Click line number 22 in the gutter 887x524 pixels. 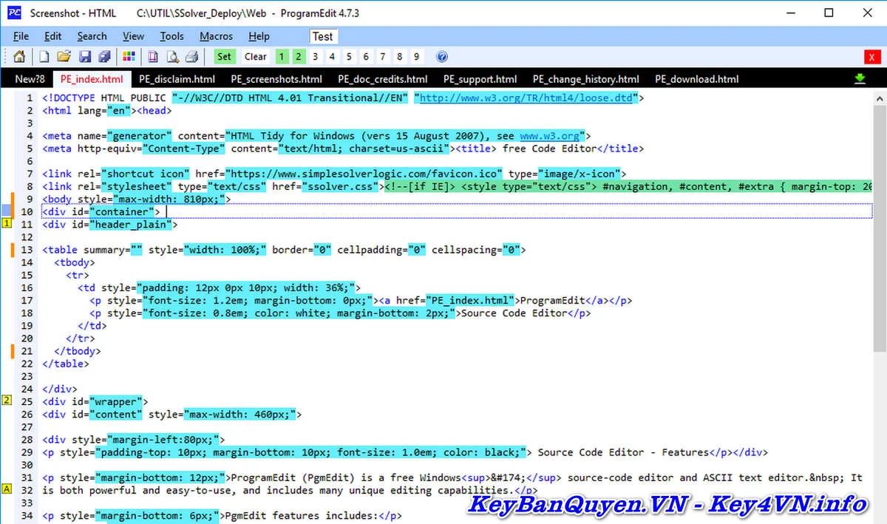click(27, 363)
